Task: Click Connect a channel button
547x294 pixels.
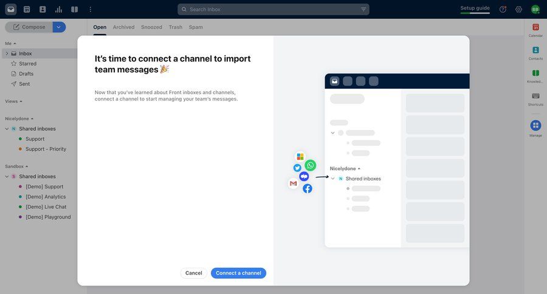Action: coord(238,273)
